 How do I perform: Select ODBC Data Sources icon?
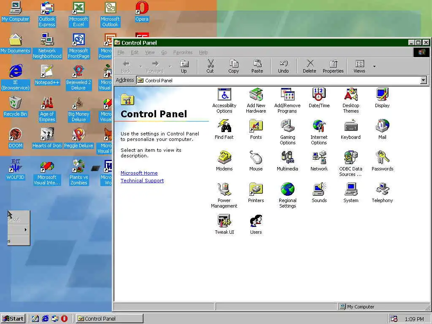(351, 164)
